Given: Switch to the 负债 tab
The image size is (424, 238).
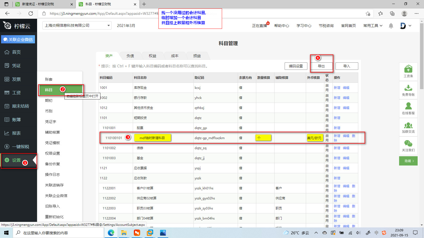Looking at the screenshot, I should click(x=130, y=56).
